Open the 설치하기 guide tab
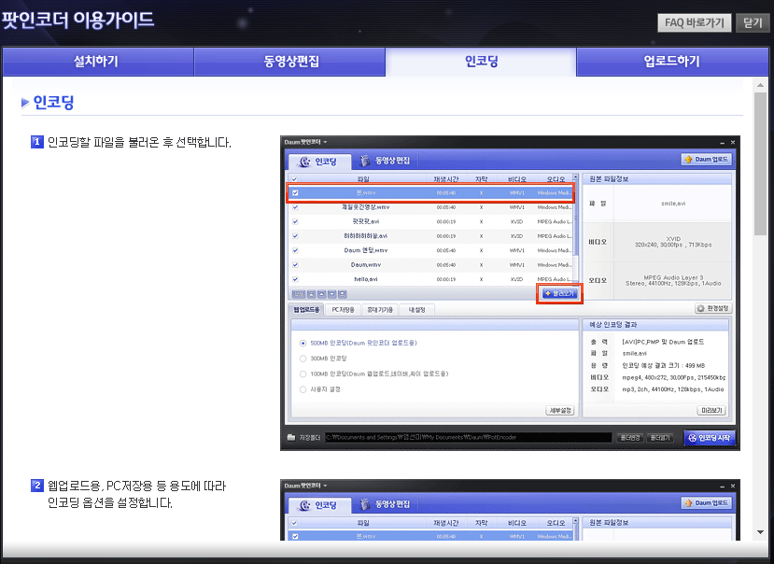Screen dimensions: 774x564 (x=98, y=62)
